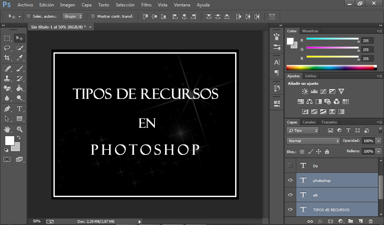Image resolution: width=384 pixels, height=225 pixels.
Task: Select the Eraser tool
Action: 7,88
